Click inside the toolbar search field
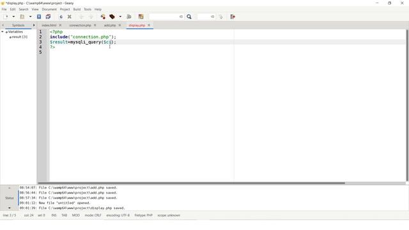Viewport: 409px width, 230px height. click(164, 17)
